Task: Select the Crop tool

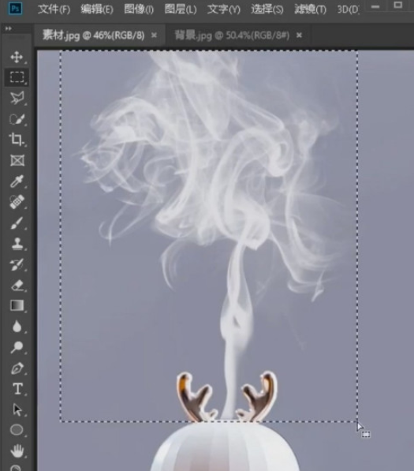Action: (x=17, y=140)
